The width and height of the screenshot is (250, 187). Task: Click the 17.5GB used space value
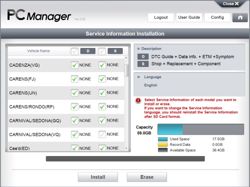(x=219, y=139)
